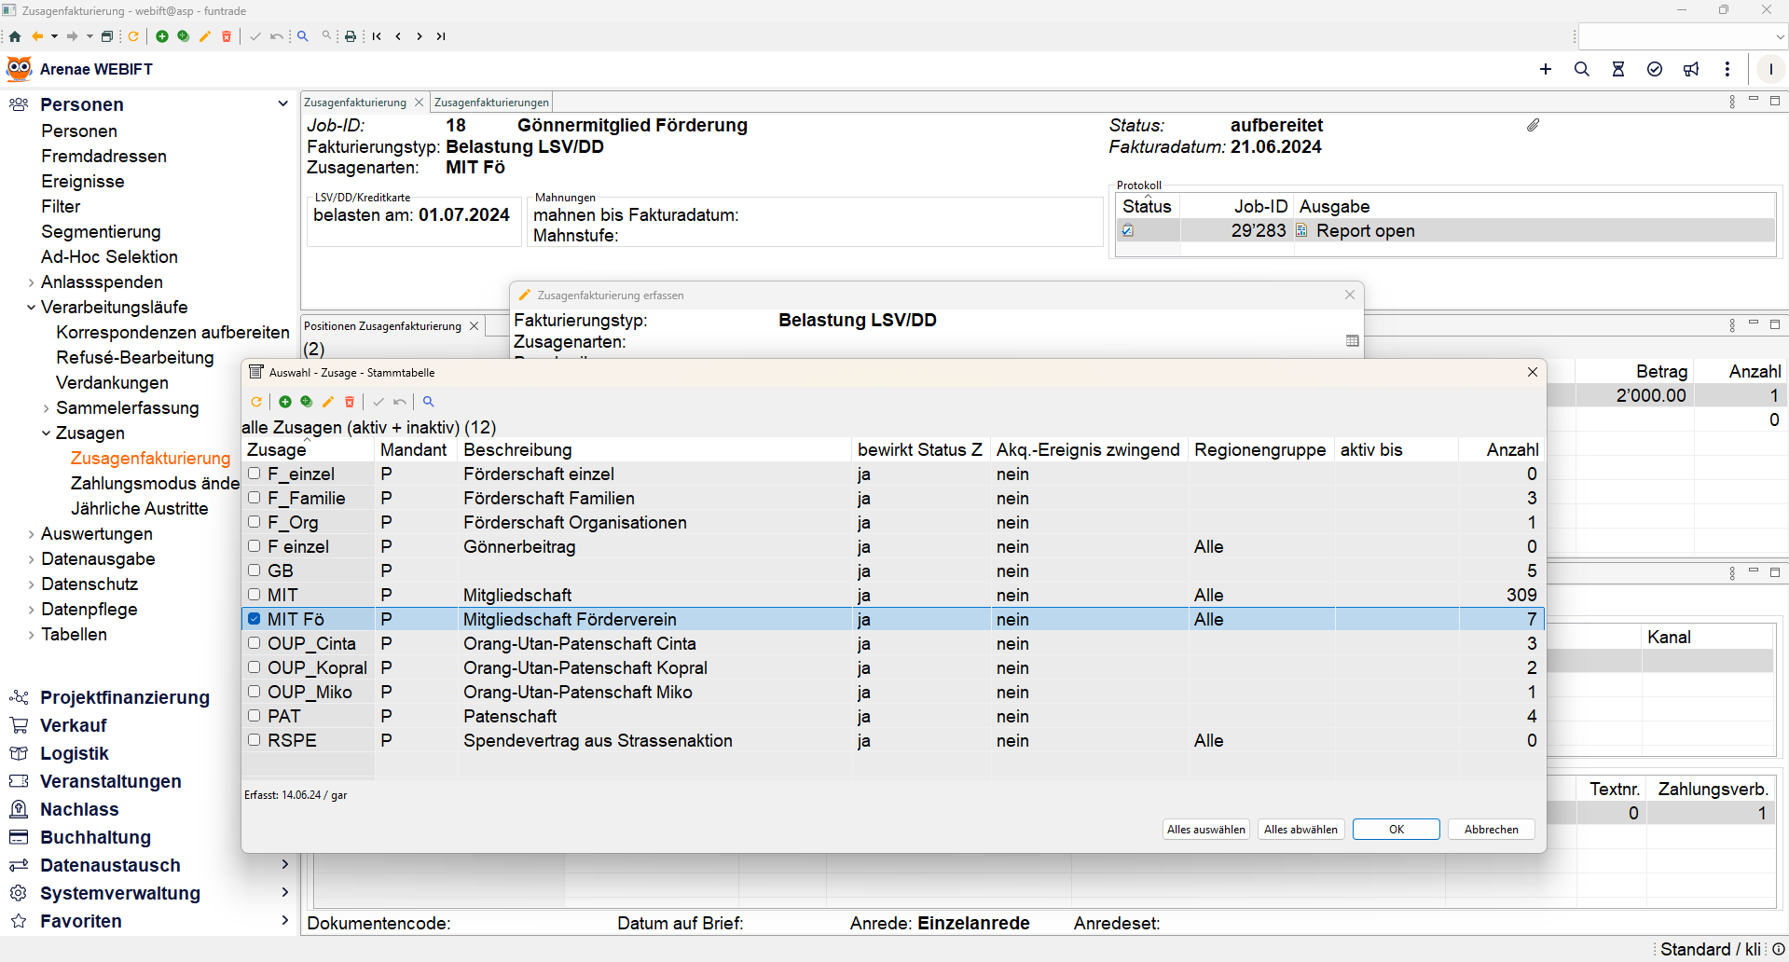Click orange refresh icon in dialog toolbar

(x=256, y=402)
